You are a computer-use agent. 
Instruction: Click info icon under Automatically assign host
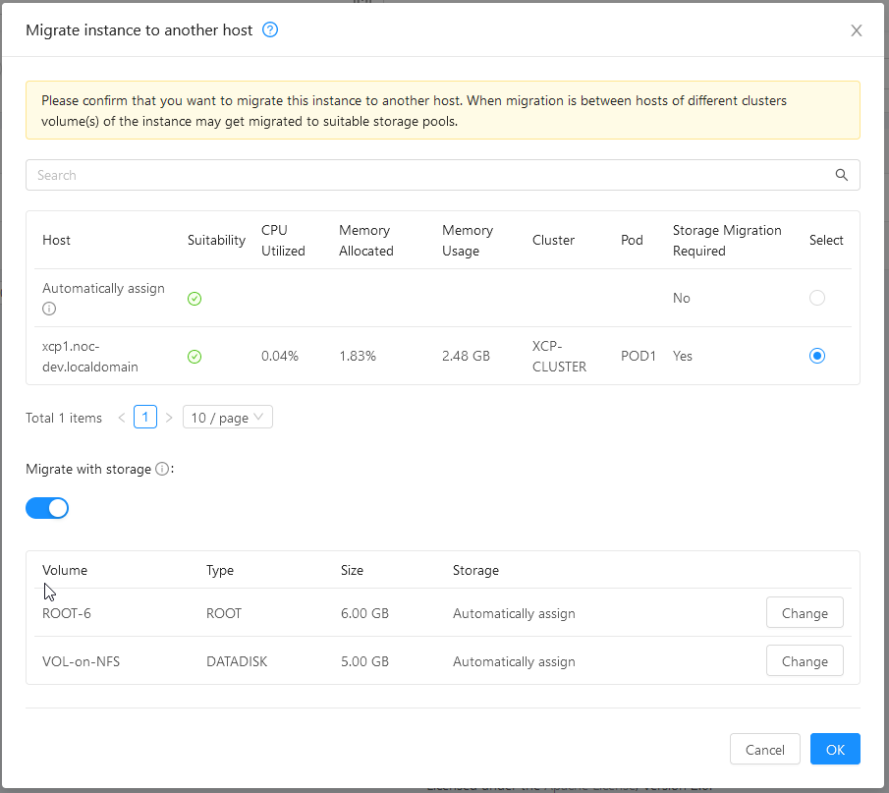click(x=49, y=309)
